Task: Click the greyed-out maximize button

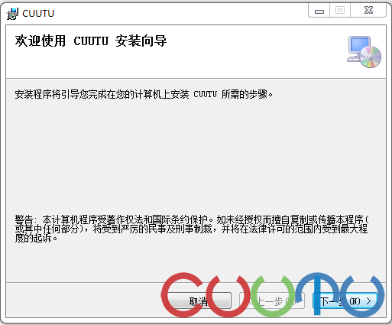Action: 340,11
